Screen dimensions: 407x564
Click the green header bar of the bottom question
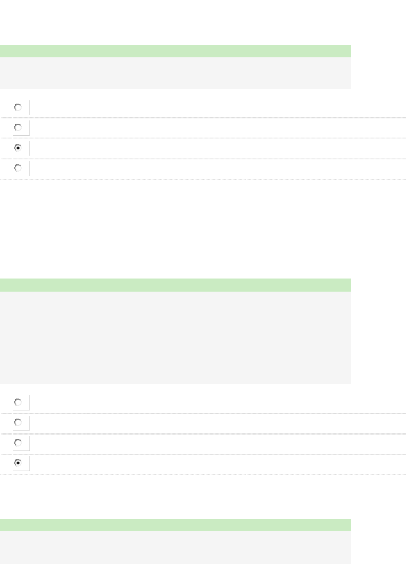pyautogui.click(x=175, y=525)
